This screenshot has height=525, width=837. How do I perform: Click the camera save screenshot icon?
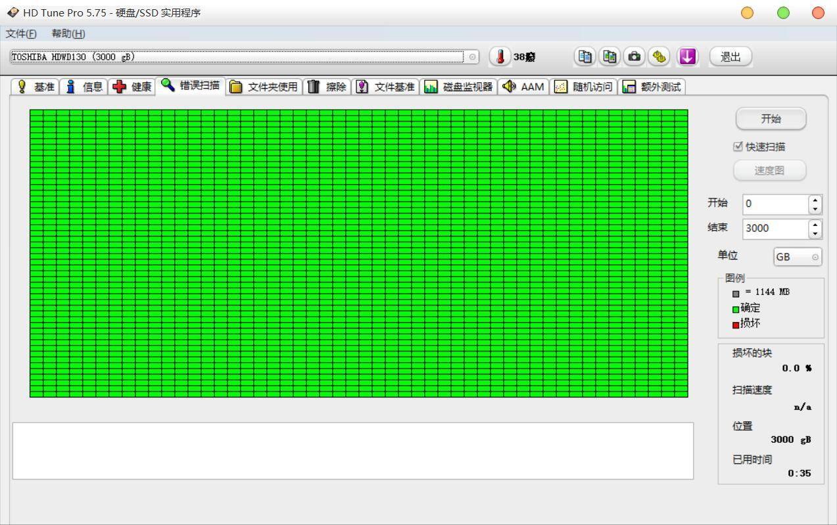tap(634, 57)
